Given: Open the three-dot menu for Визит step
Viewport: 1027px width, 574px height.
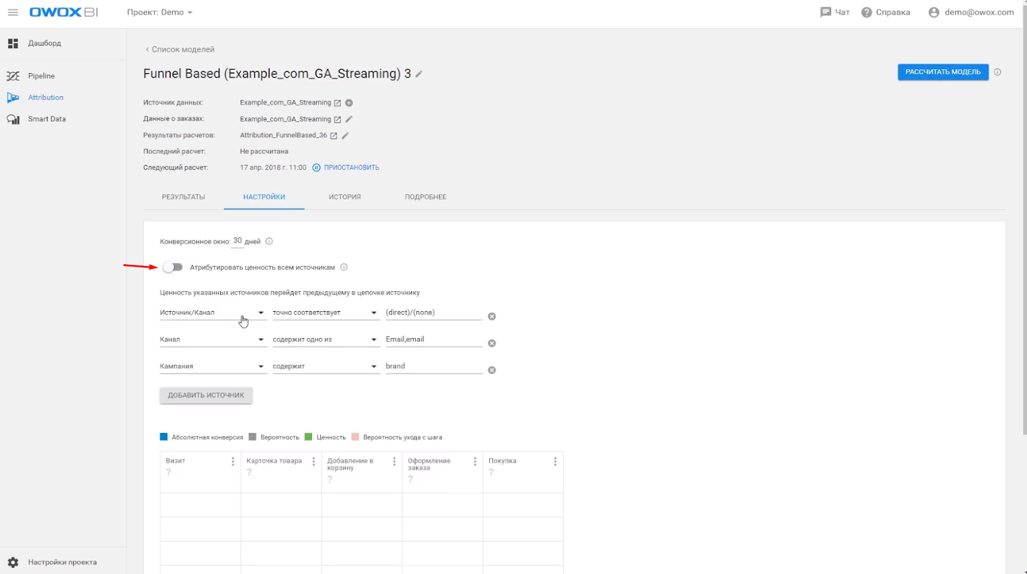Looking at the screenshot, I should [233, 462].
